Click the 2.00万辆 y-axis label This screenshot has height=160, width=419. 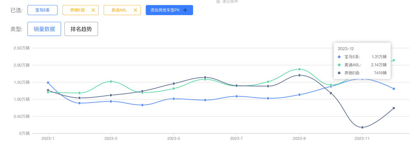[x=22, y=65]
